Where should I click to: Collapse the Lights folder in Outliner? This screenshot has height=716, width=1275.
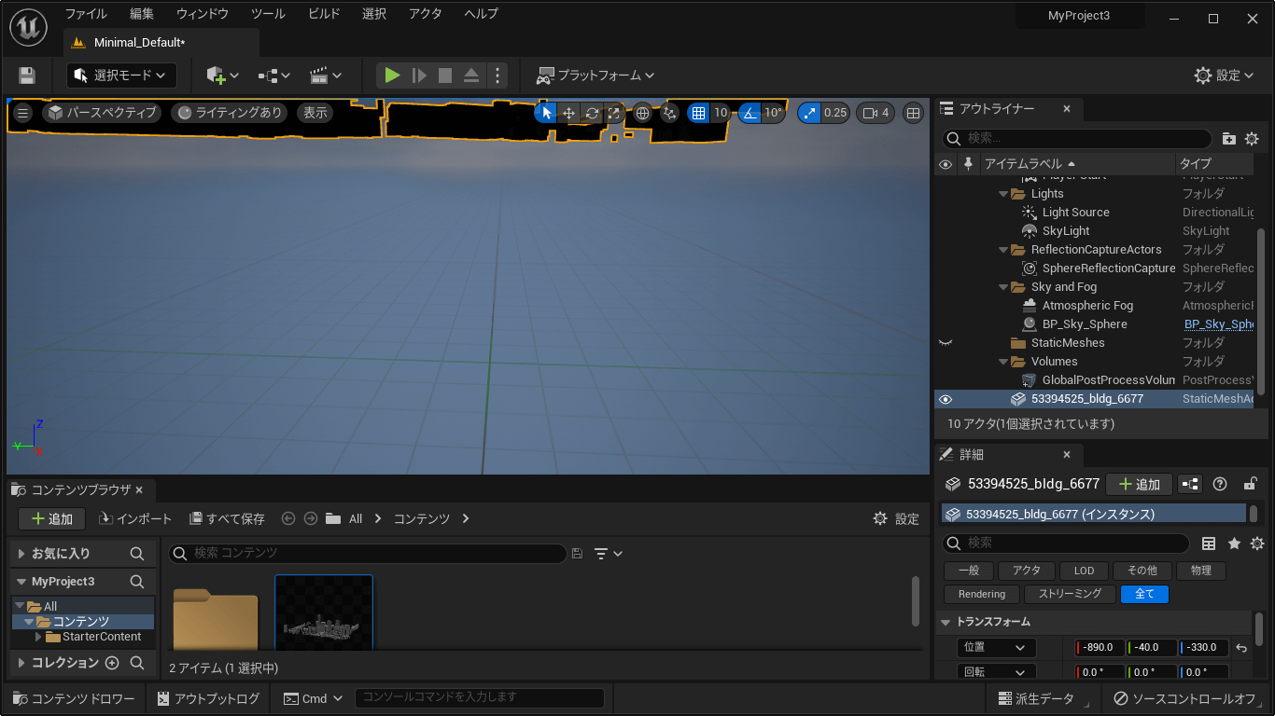point(1003,194)
